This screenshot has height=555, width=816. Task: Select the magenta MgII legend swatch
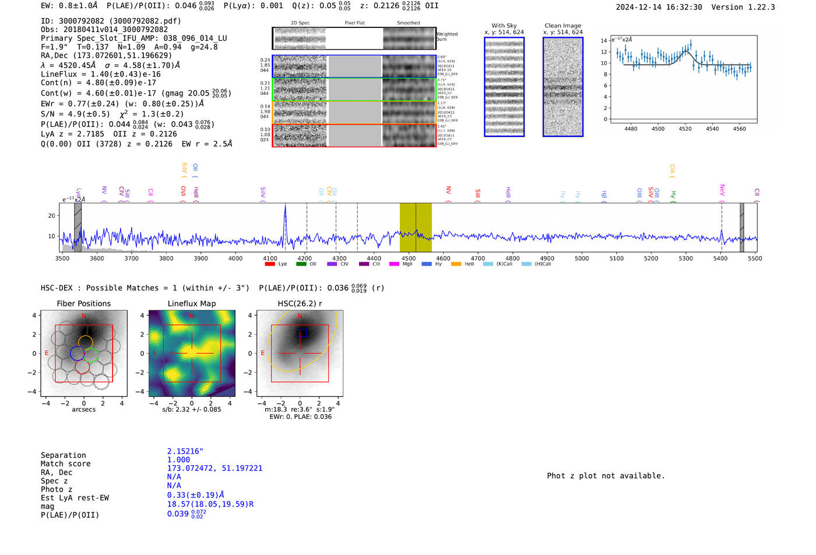(394, 264)
